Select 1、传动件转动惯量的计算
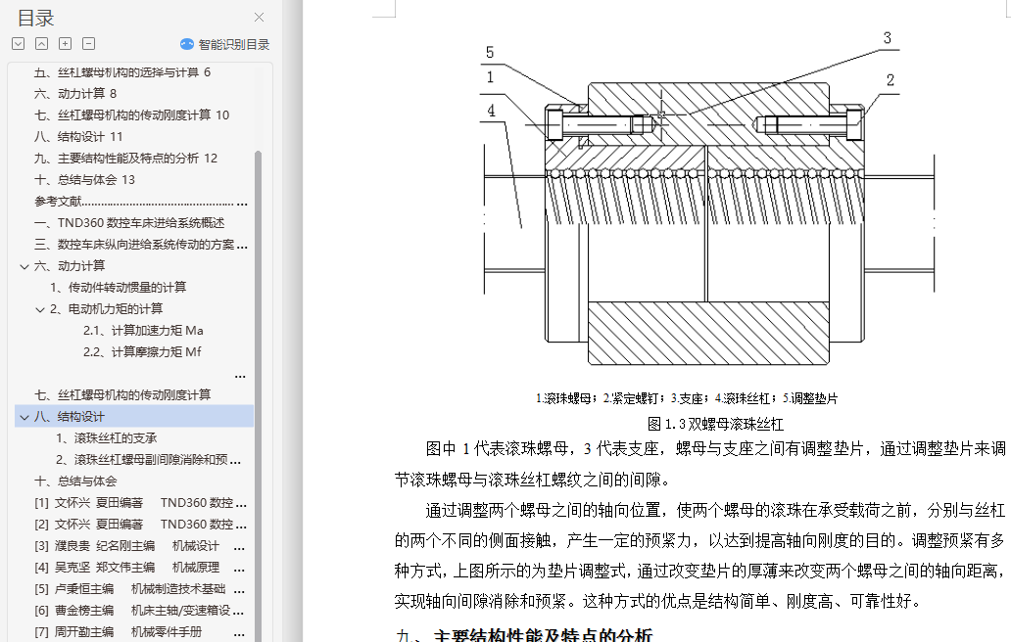This screenshot has height=642, width=1011. tap(118, 287)
